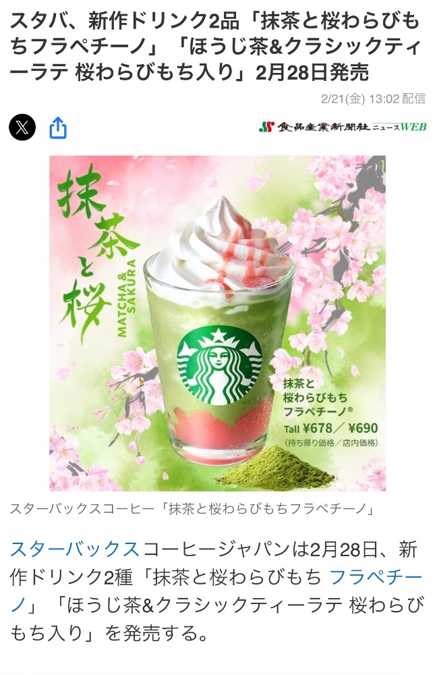
Task: Tap the を発売する。 closing line of the paragraph
Action: click(x=158, y=632)
